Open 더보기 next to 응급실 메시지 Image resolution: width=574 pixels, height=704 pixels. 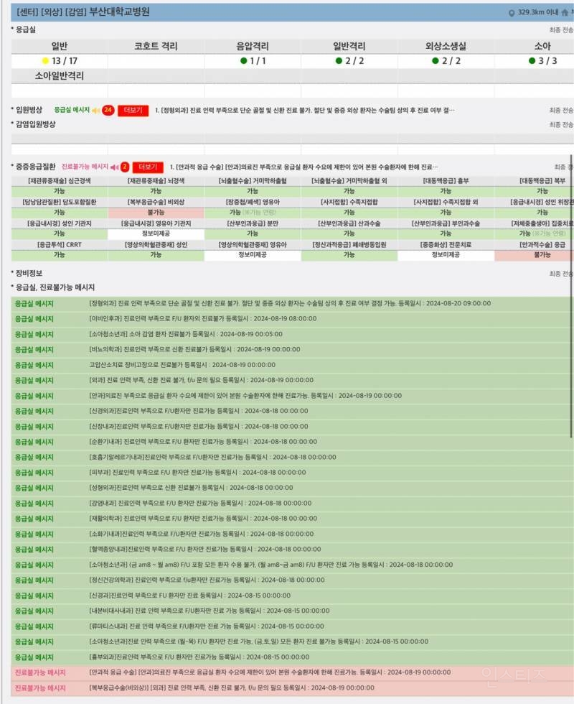tap(133, 111)
